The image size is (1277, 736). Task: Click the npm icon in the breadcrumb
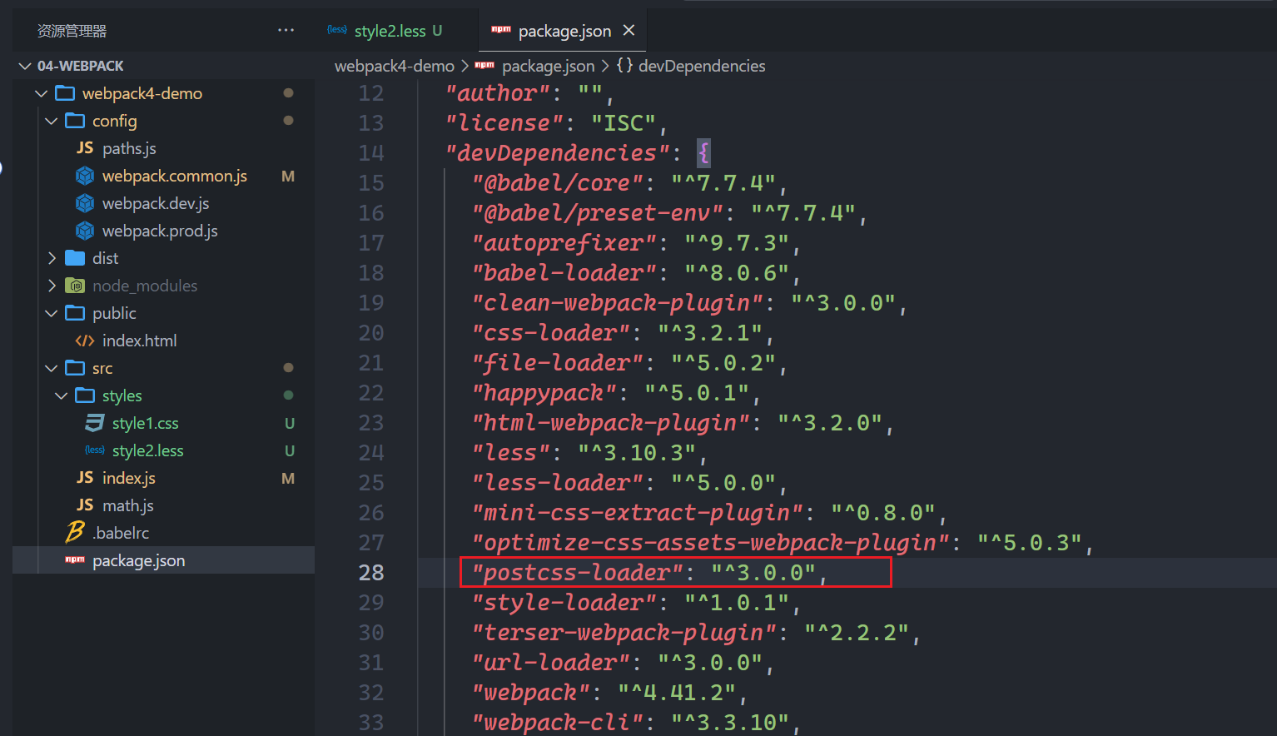pos(484,65)
